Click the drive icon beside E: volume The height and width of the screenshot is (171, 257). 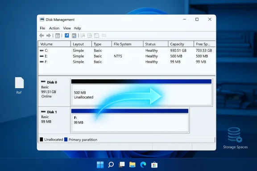(x=41, y=56)
